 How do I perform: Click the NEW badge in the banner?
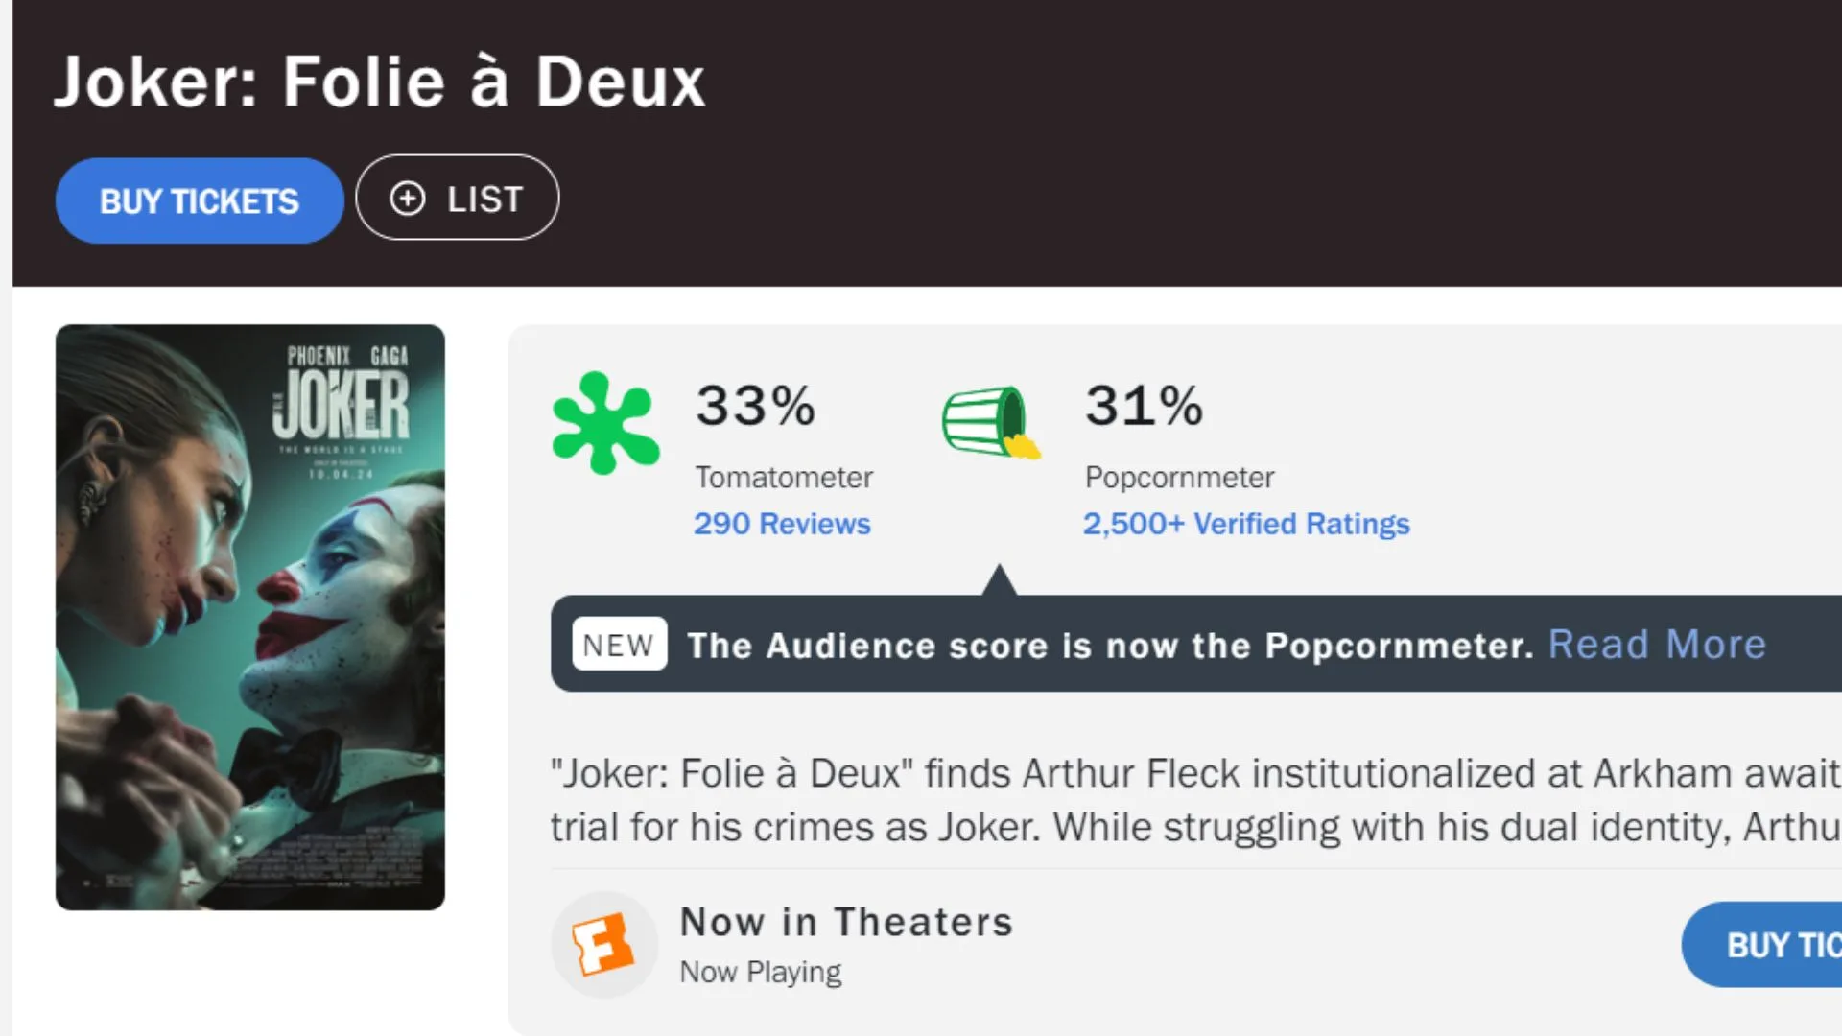[x=619, y=645]
